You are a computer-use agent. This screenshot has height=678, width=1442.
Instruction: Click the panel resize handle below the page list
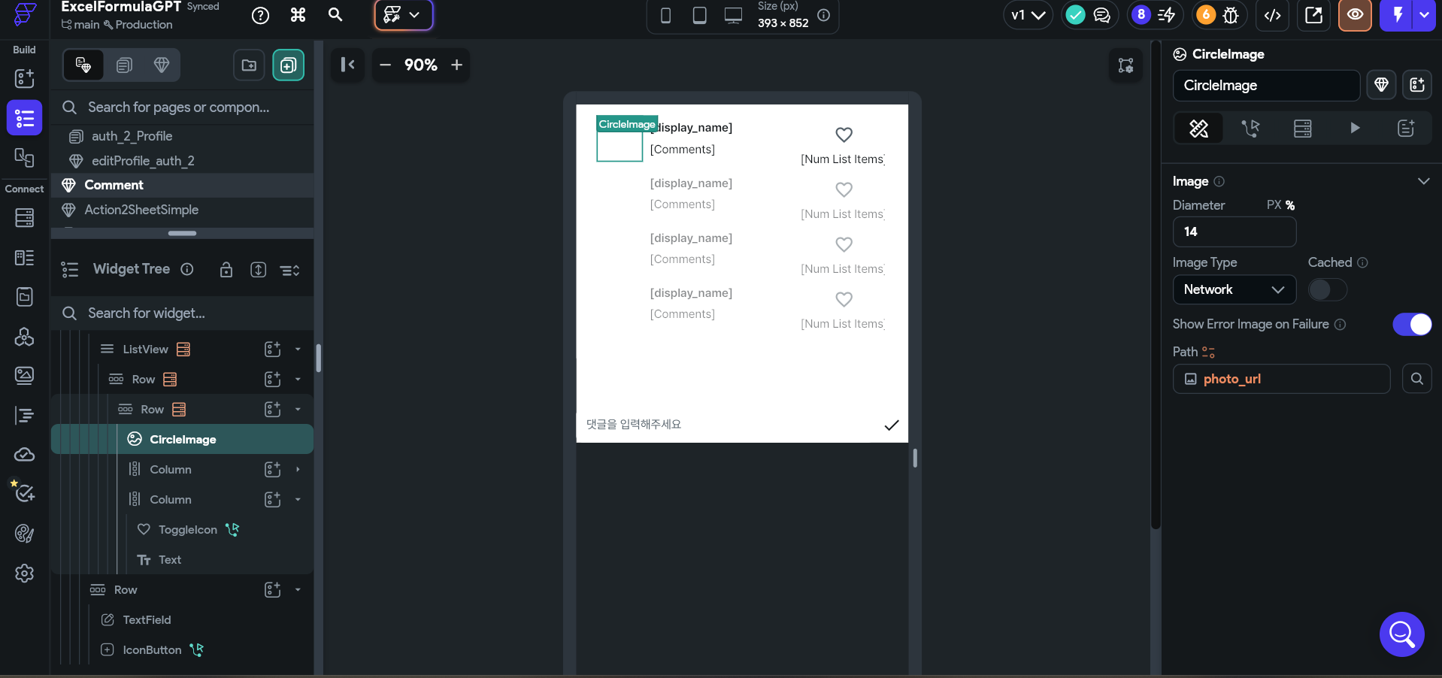tap(182, 233)
